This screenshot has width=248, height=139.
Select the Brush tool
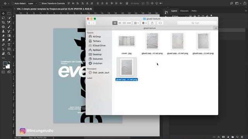(x=9, y=27)
